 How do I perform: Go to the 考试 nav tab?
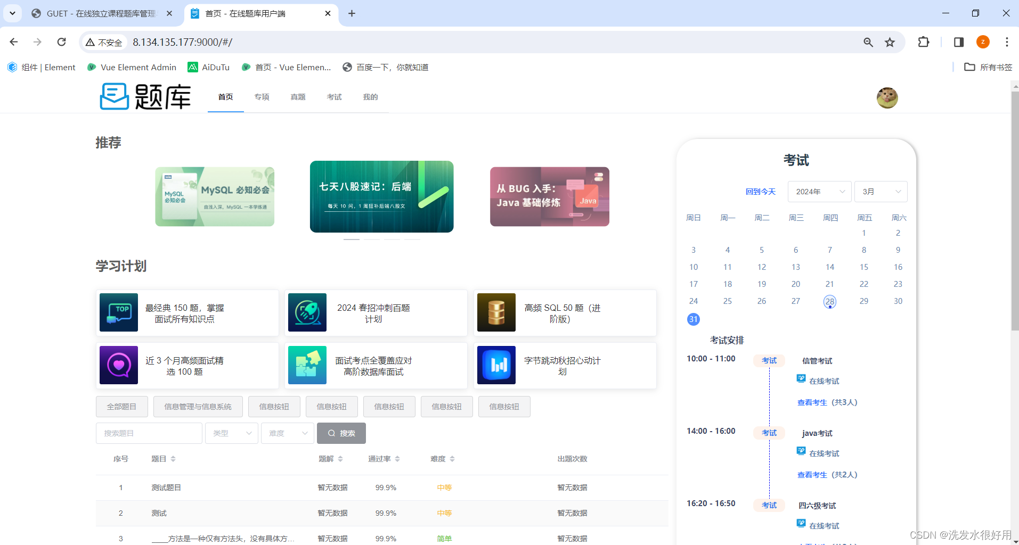(334, 97)
